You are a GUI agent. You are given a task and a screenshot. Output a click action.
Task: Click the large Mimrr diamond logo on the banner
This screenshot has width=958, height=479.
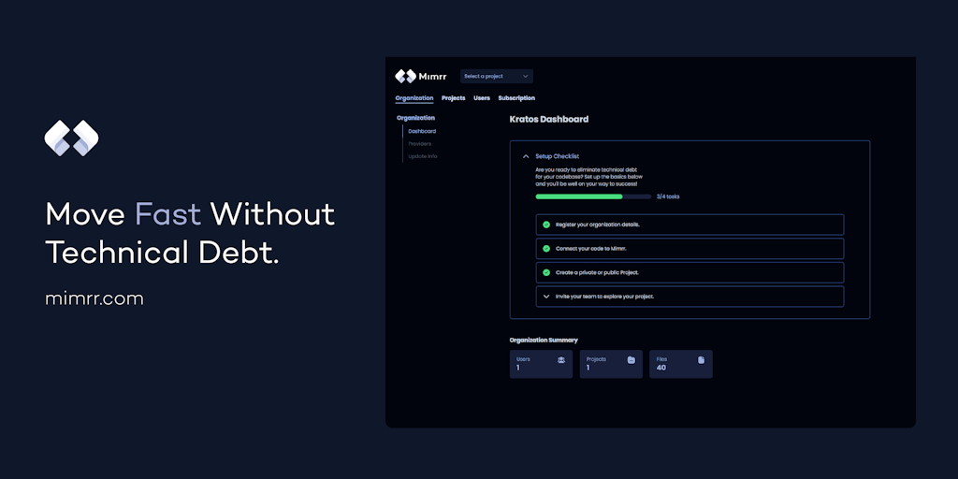[71, 138]
